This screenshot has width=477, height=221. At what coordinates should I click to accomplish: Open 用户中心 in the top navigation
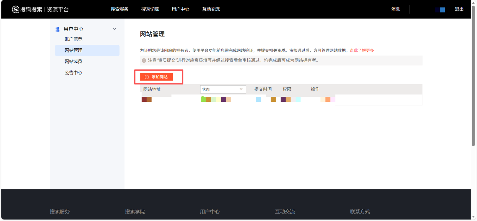point(180,9)
